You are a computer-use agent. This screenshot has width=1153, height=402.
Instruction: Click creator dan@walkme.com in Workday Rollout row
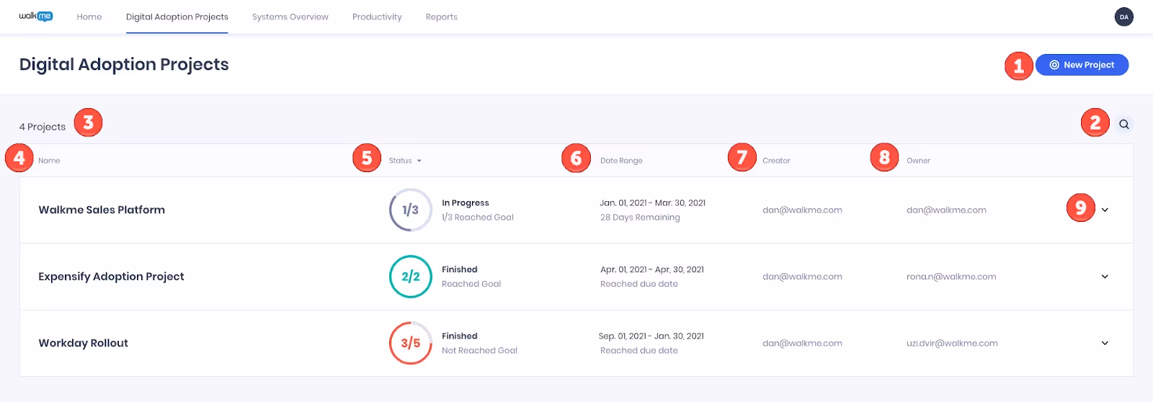coord(802,344)
